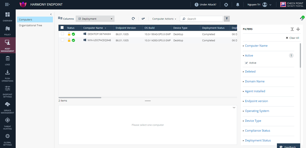Select computer name DESKTOP-S67MA9H
Screen dimensions: 306x148
click(99, 34)
